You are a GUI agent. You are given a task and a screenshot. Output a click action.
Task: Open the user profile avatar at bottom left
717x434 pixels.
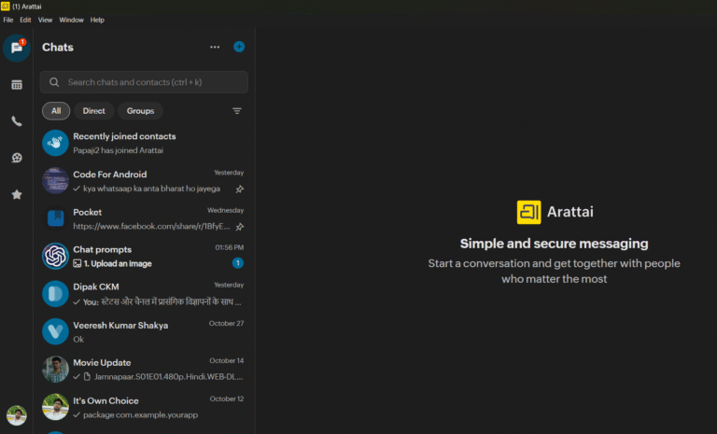point(16,414)
